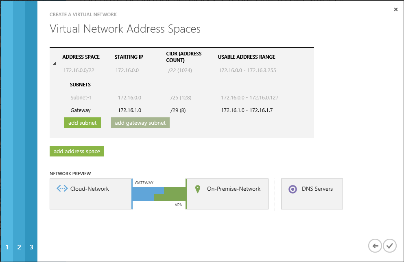Close the Create Virtual Network dialog
Screen dimensions: 404x262
[396, 9]
